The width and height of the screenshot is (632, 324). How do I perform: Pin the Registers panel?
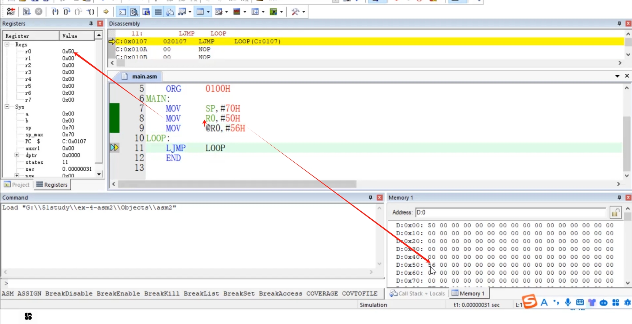[x=91, y=23]
